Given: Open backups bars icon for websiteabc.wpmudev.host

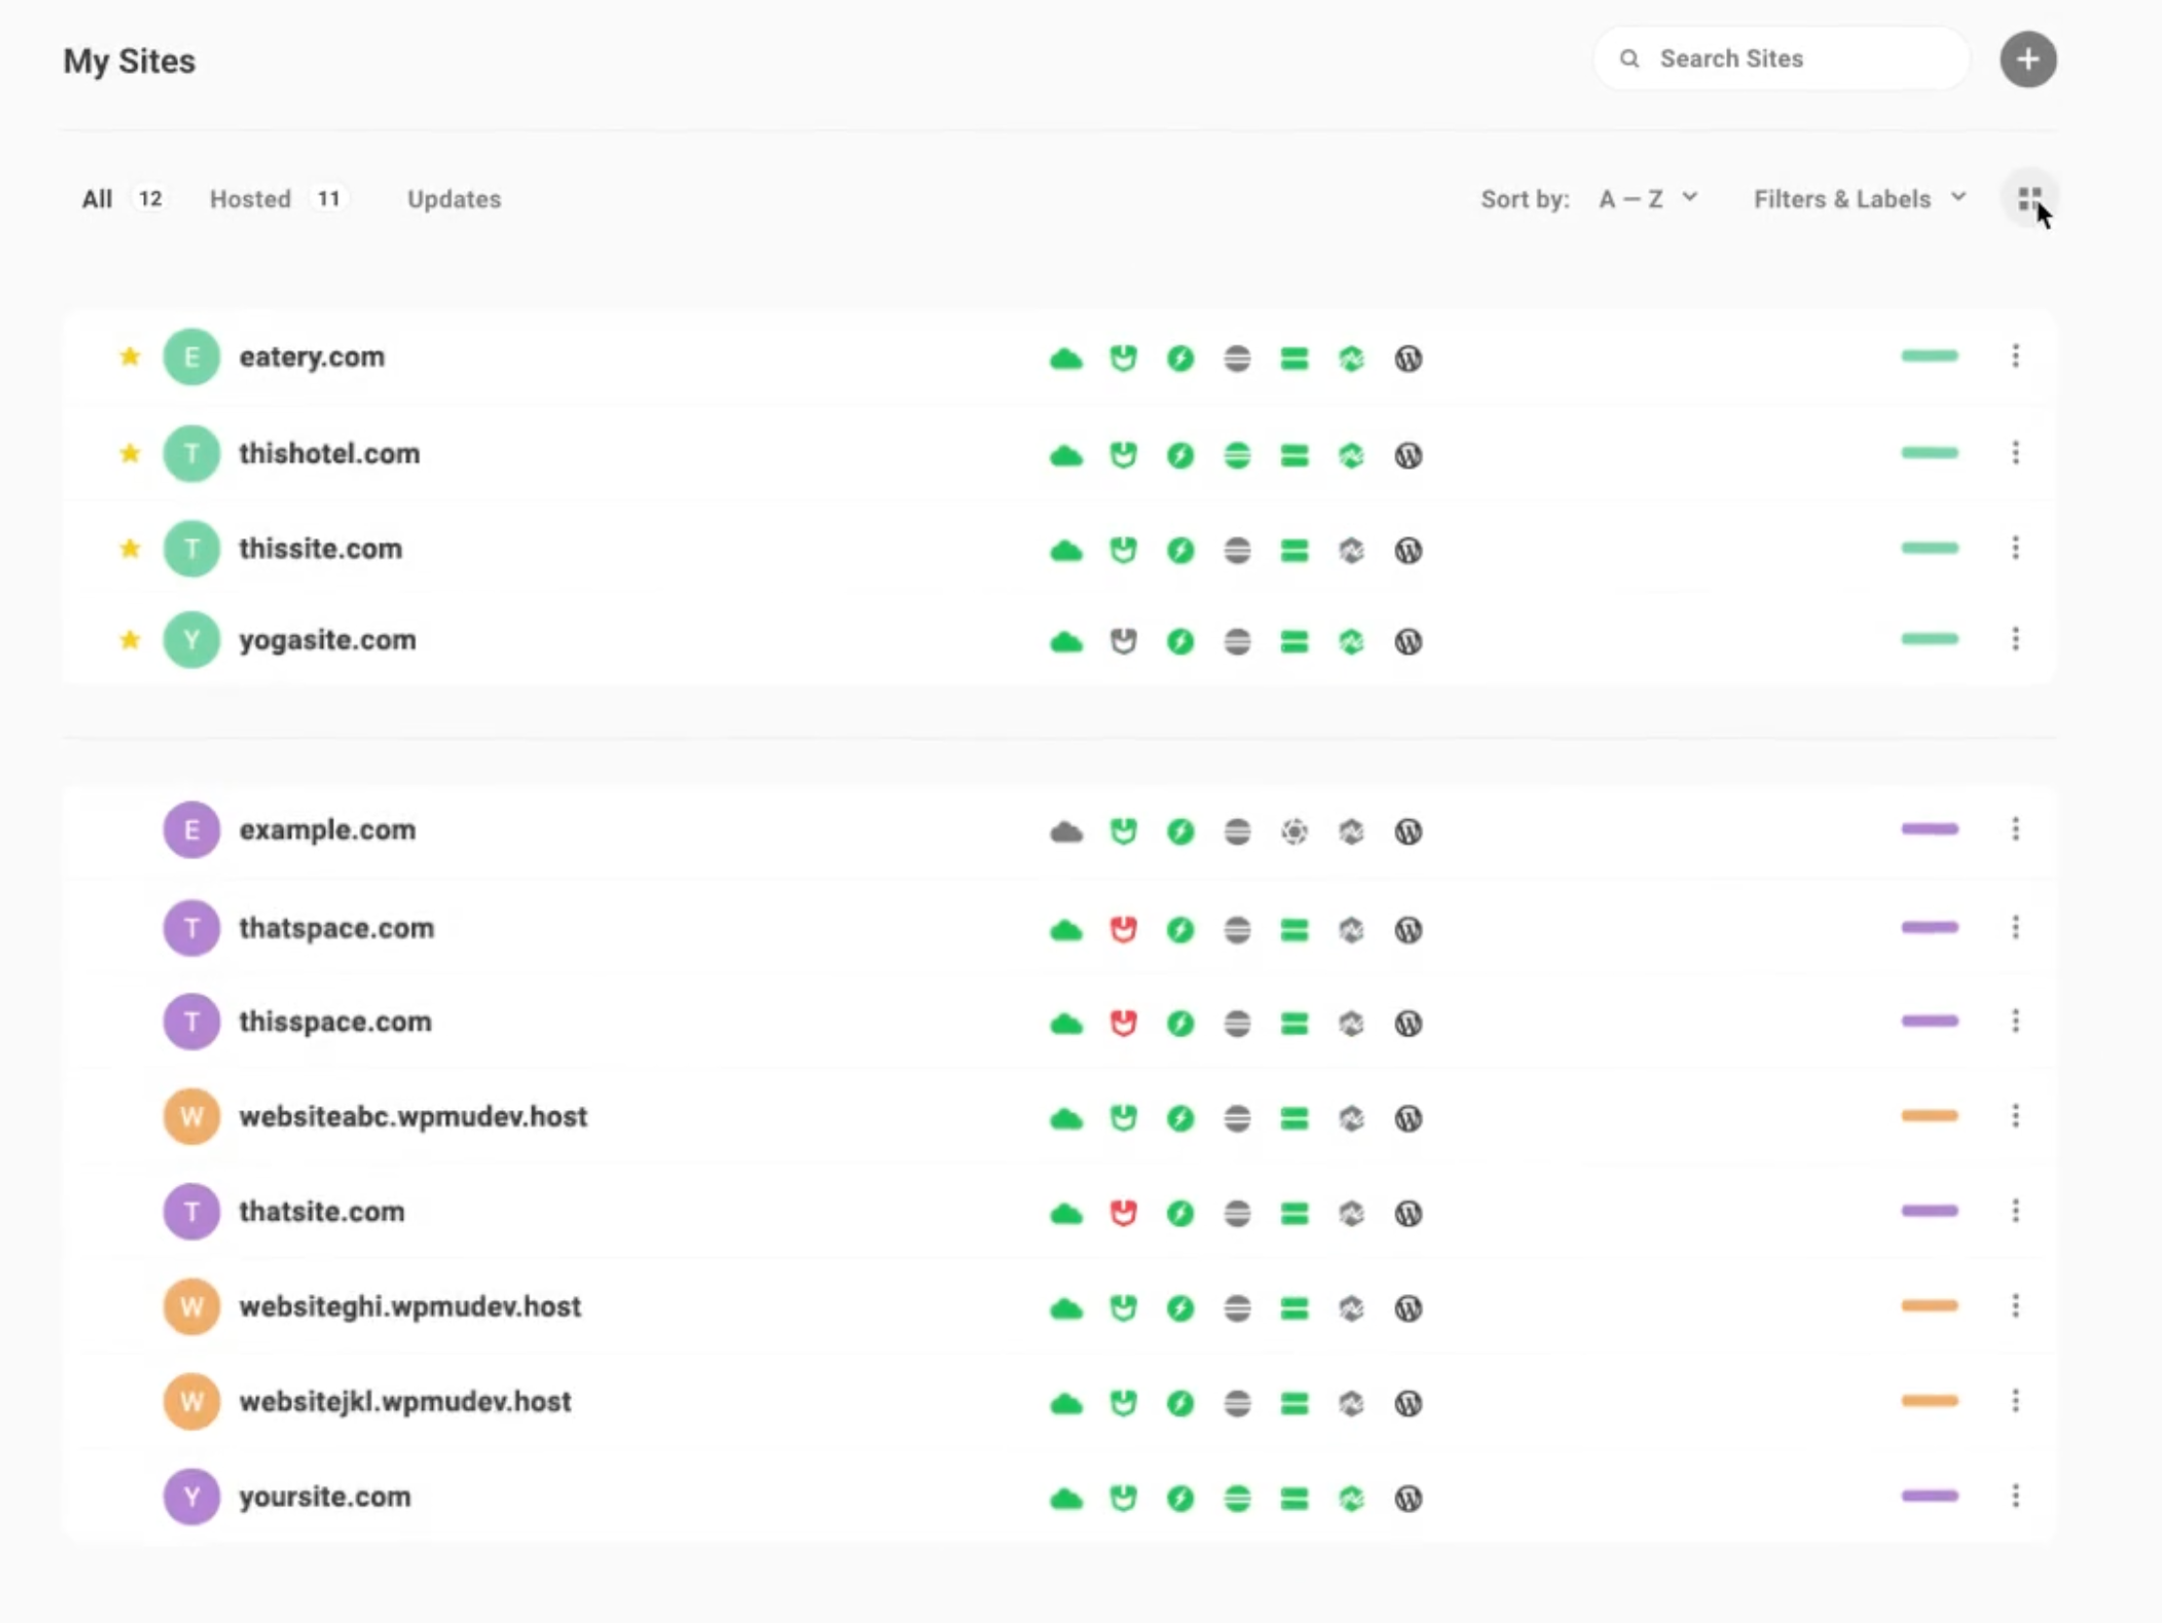Looking at the screenshot, I should (x=1294, y=1119).
